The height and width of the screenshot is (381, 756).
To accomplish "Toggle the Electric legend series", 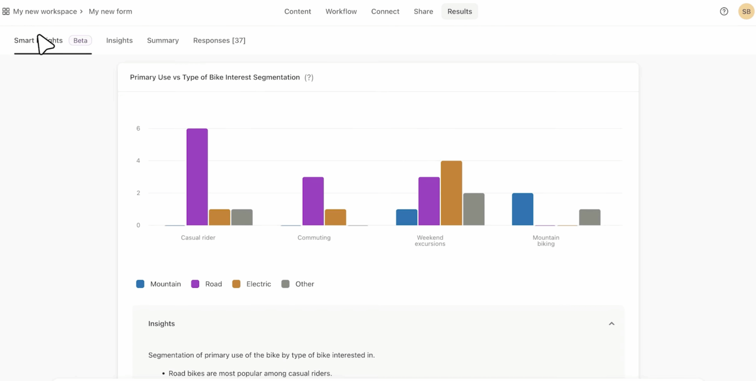I will [x=252, y=284].
